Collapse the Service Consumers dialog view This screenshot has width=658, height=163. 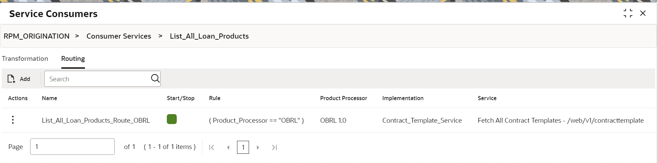(628, 13)
